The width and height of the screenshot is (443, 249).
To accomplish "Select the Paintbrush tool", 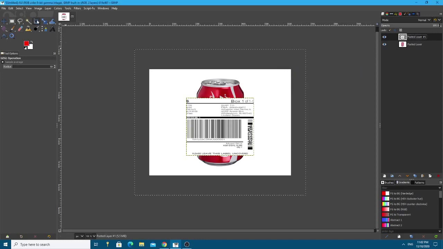I will coord(12,29).
